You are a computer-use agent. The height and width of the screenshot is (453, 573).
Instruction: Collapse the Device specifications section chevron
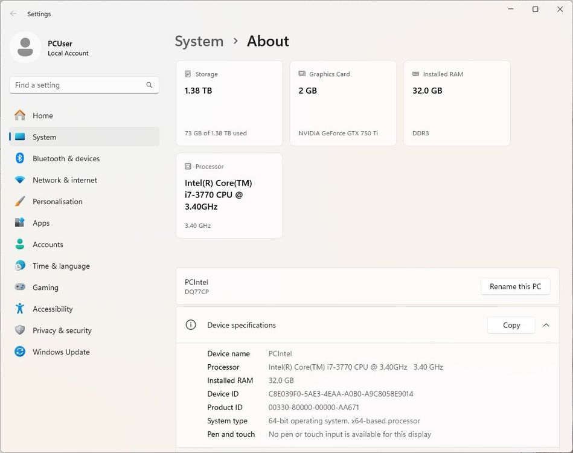(x=546, y=325)
